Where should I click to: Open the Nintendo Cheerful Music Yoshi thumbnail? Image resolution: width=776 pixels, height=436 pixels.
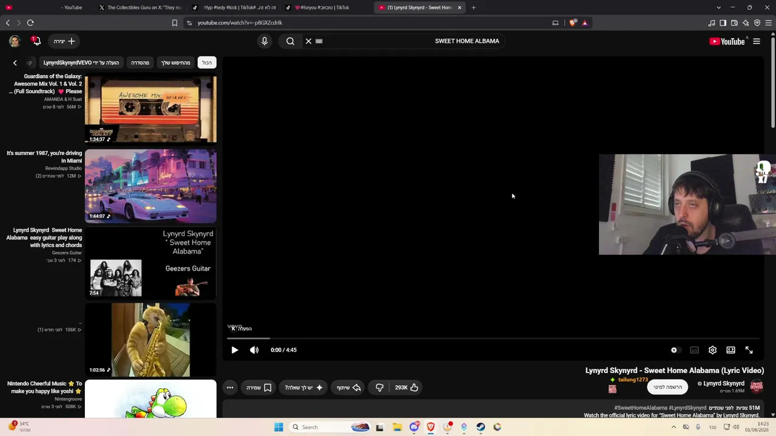point(150,398)
